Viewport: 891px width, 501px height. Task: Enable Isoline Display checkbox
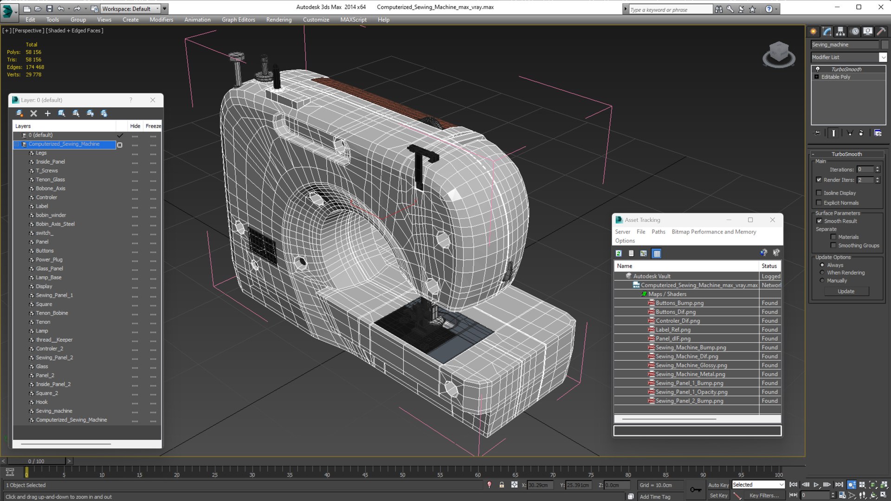coord(819,193)
